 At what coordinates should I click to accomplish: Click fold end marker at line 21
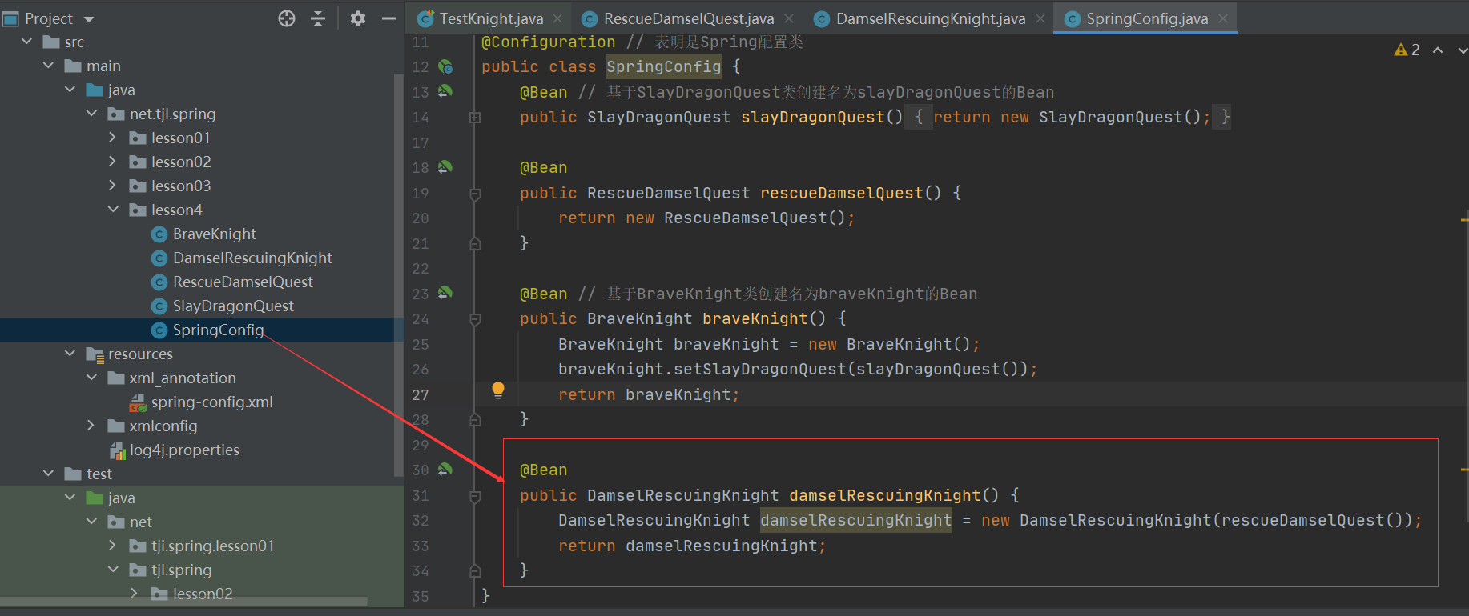point(475,243)
